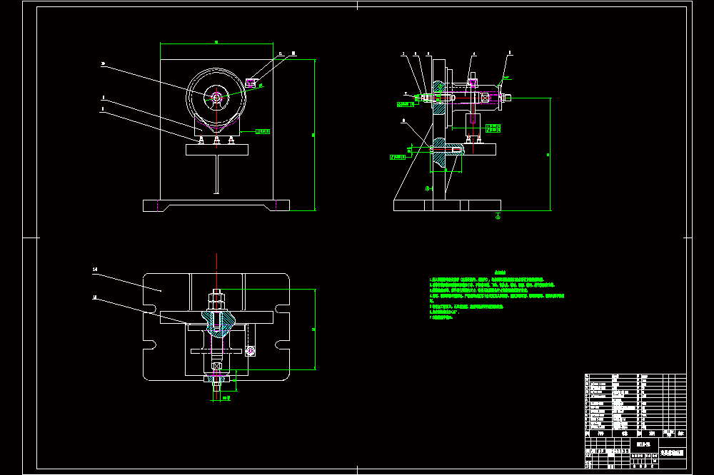The width and height of the screenshot is (714, 475).
Task: Click the vertical dimension right of plan view
Action: click(x=315, y=330)
